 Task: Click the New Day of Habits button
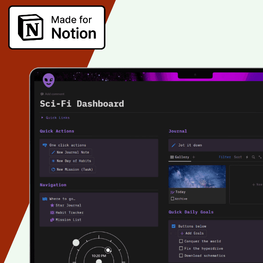click(71, 161)
